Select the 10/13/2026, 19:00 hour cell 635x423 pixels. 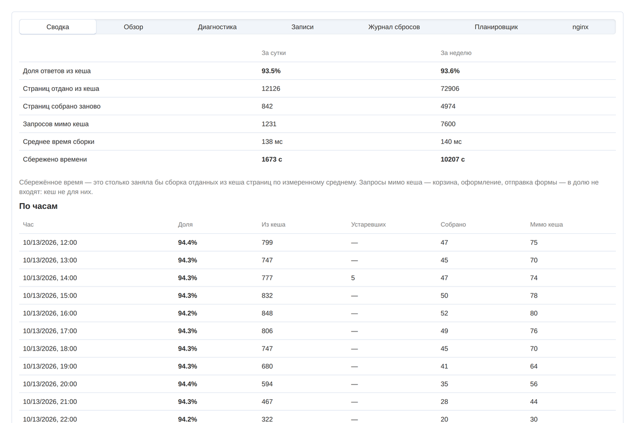pyautogui.click(x=50, y=366)
